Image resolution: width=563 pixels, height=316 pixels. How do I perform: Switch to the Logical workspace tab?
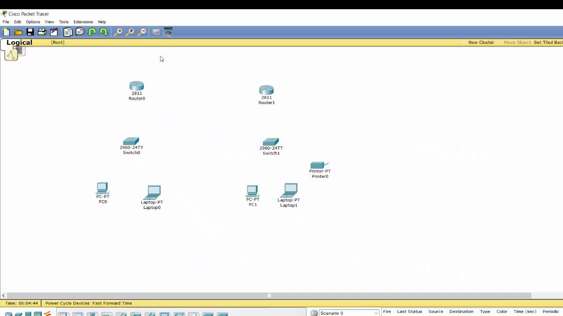coord(19,43)
